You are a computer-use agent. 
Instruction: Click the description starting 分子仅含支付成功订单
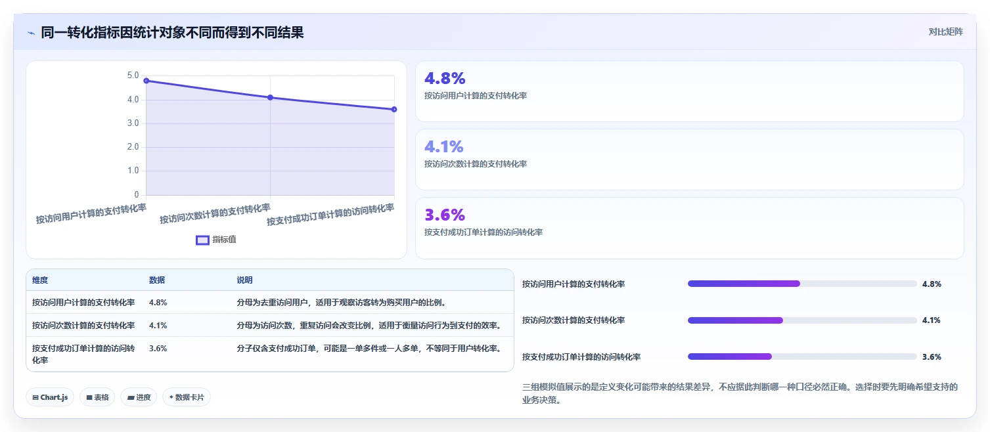[369, 349]
